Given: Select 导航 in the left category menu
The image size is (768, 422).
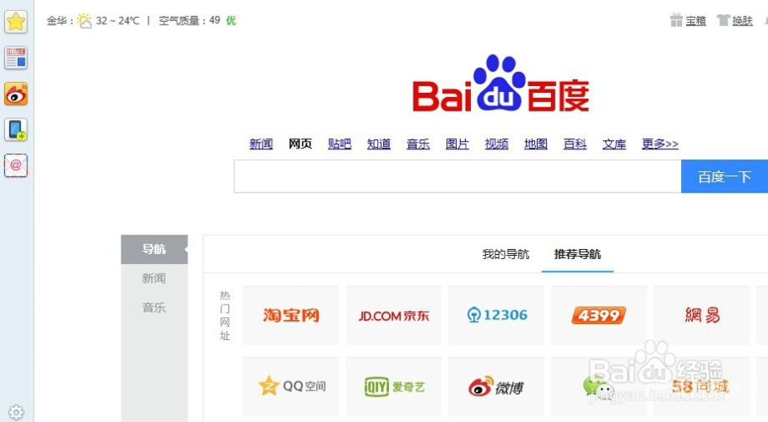Looking at the screenshot, I should click(154, 249).
